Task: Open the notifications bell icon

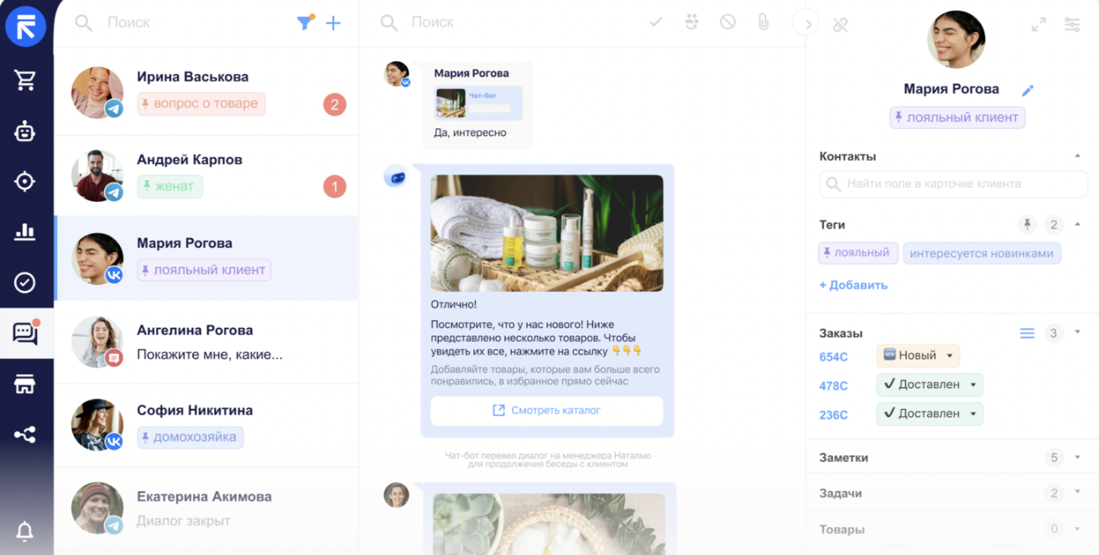Action: click(x=25, y=531)
